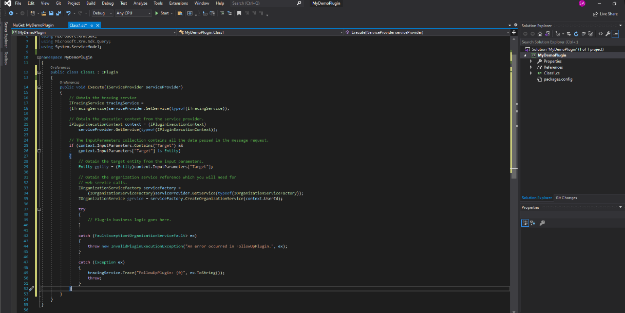Select the Undo icon
Viewport: 625px width, 313px height.
(67, 14)
